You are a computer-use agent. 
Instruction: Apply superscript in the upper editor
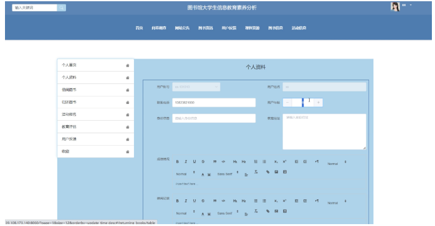[284, 162]
